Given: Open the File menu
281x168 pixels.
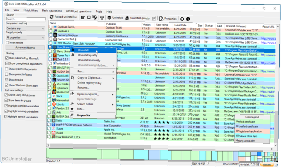Looking at the screenshot, I should click(7, 10).
